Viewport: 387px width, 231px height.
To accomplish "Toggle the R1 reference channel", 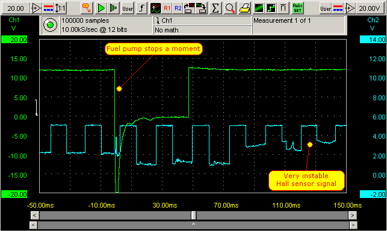I will pos(167,8).
